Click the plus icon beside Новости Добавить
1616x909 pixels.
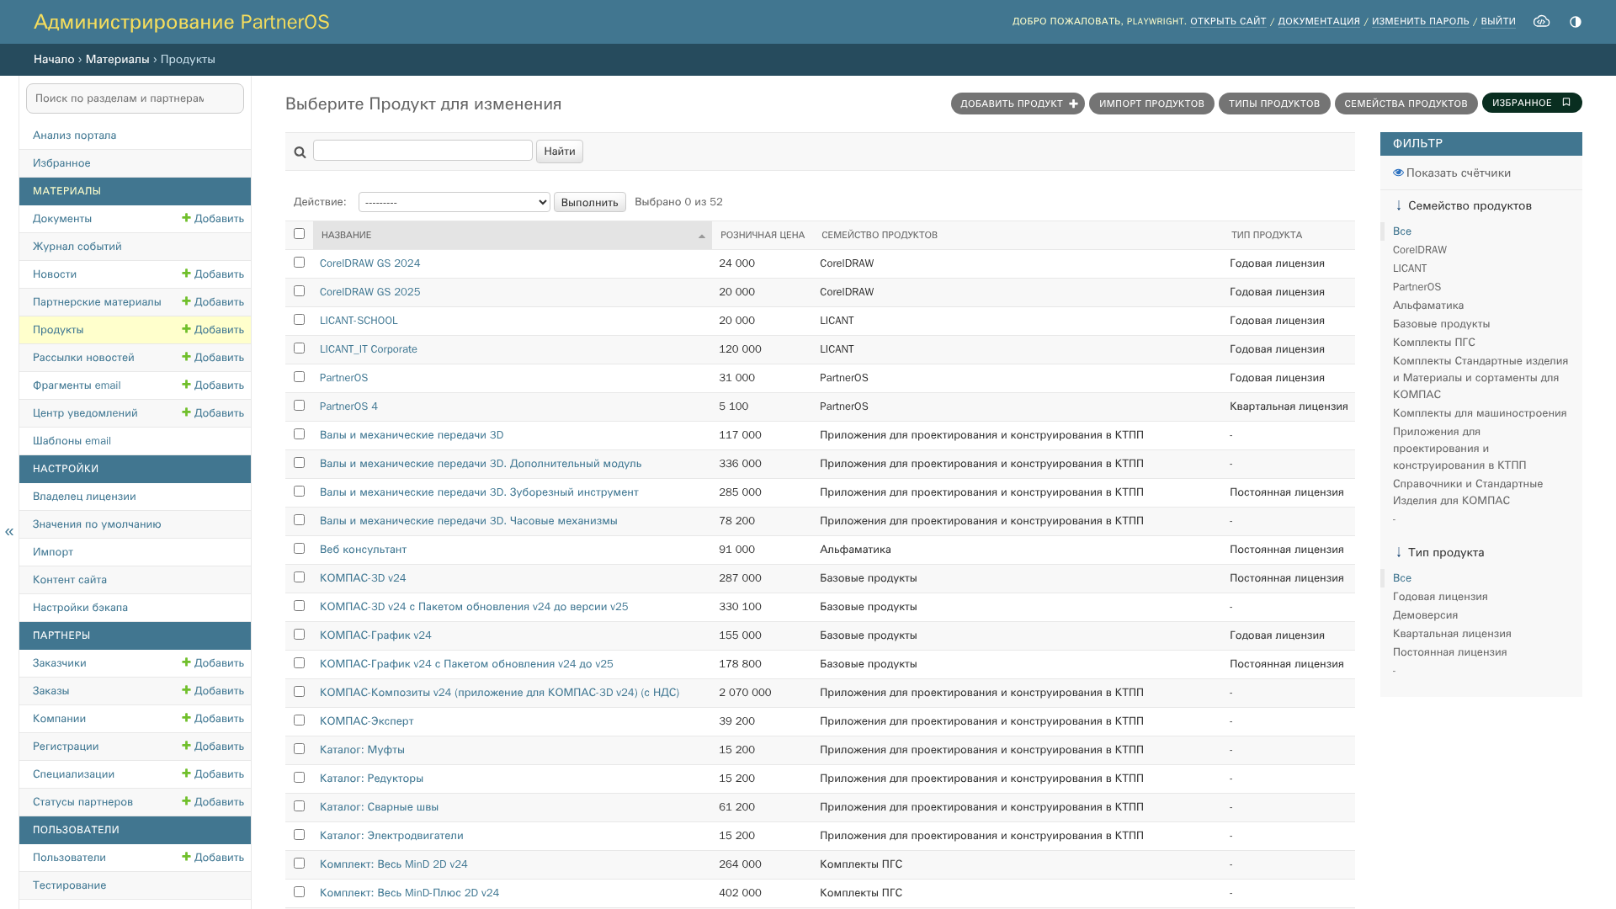coord(186,274)
